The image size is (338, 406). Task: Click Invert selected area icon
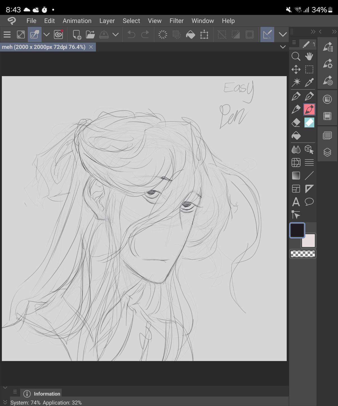pyautogui.click(x=235, y=35)
